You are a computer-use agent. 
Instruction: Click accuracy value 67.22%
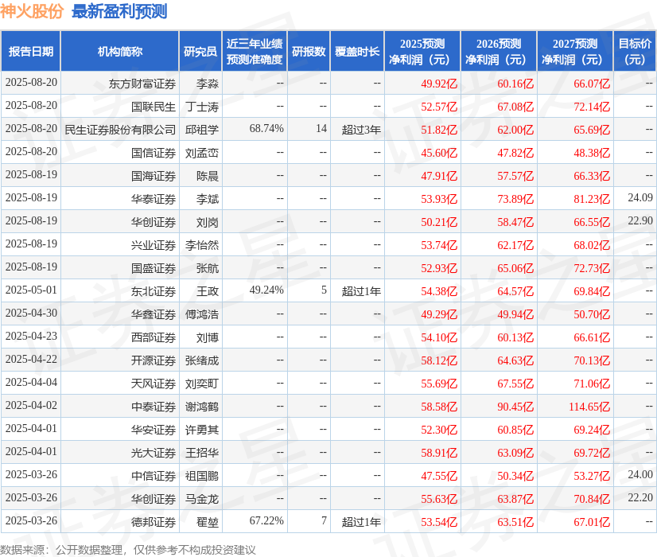pos(266,520)
